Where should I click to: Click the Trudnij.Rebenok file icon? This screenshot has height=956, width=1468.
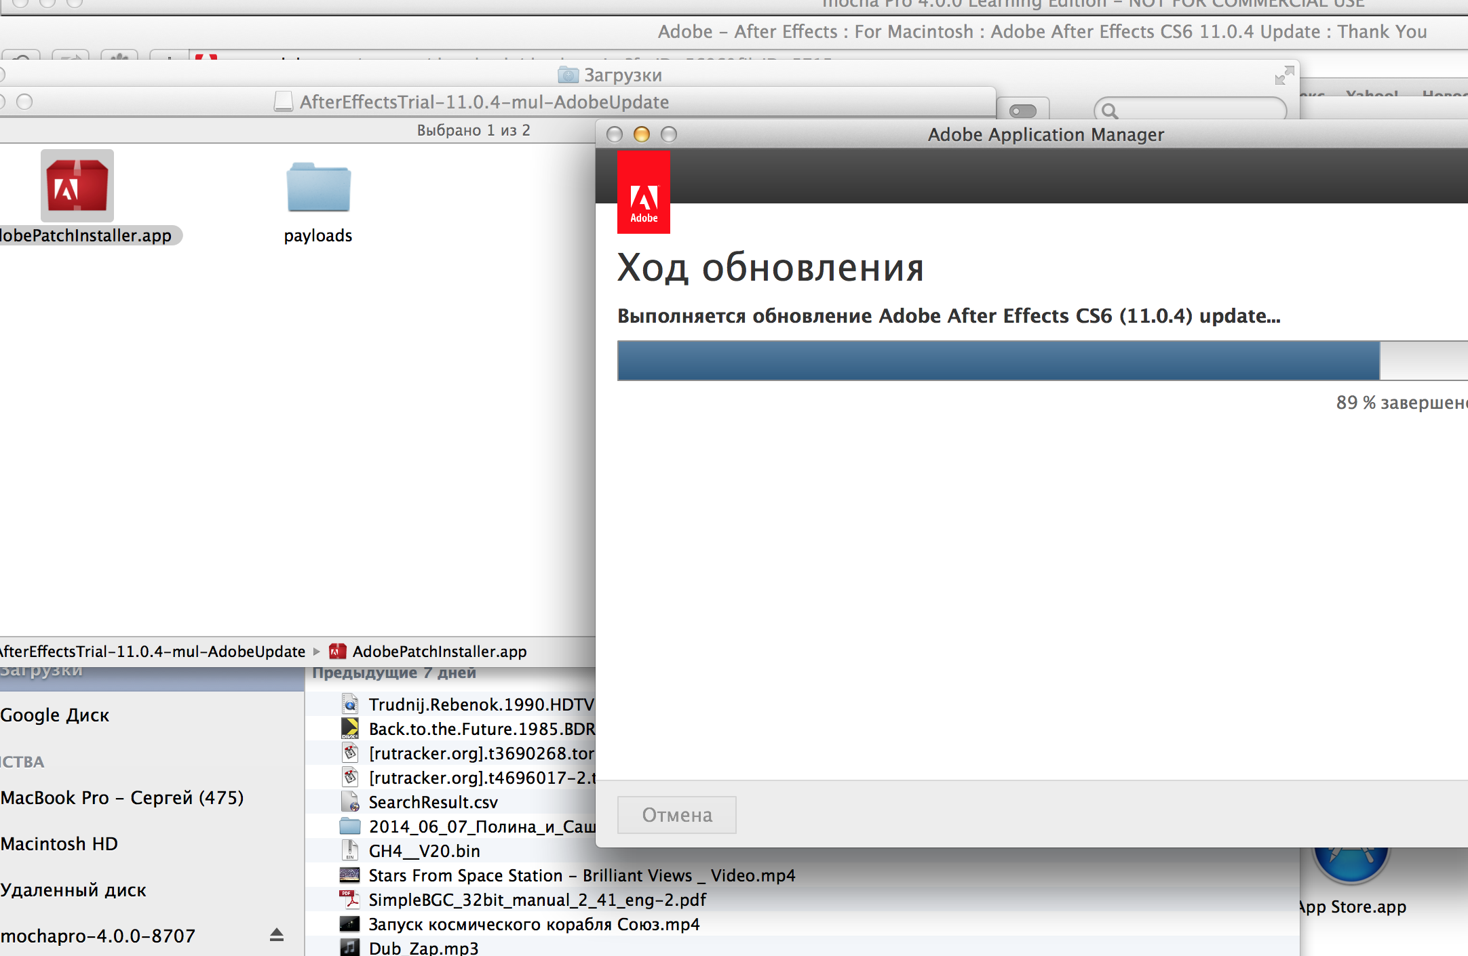point(350,704)
